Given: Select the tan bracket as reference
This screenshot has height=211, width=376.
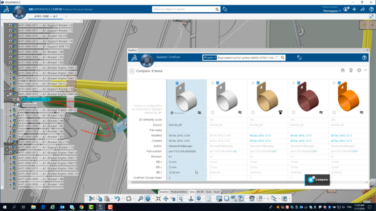Looking at the screenshot, I should [x=253, y=112].
